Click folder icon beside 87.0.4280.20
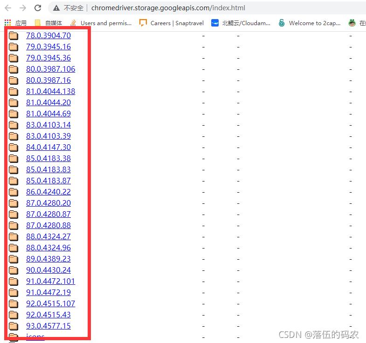The height and width of the screenshot is (343, 366). click(14, 204)
